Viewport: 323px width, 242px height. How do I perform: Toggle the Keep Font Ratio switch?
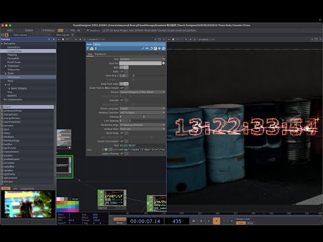click(124, 84)
